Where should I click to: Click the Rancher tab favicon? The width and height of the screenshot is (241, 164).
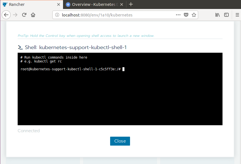5,4
